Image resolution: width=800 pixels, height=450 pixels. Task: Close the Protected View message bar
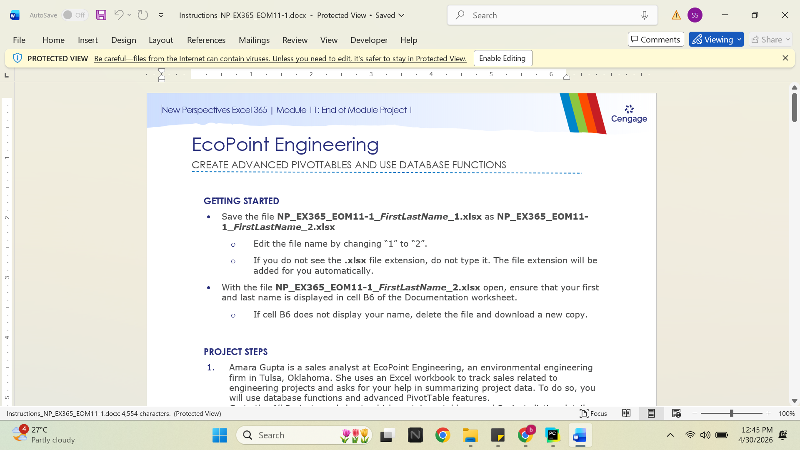click(785, 58)
